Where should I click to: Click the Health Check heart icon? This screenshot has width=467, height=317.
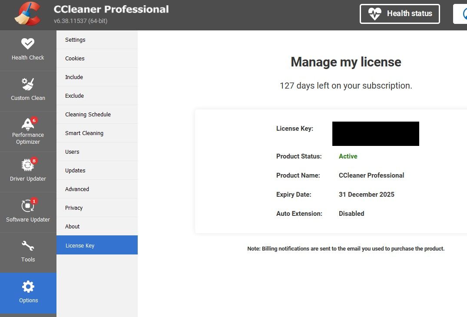[28, 43]
